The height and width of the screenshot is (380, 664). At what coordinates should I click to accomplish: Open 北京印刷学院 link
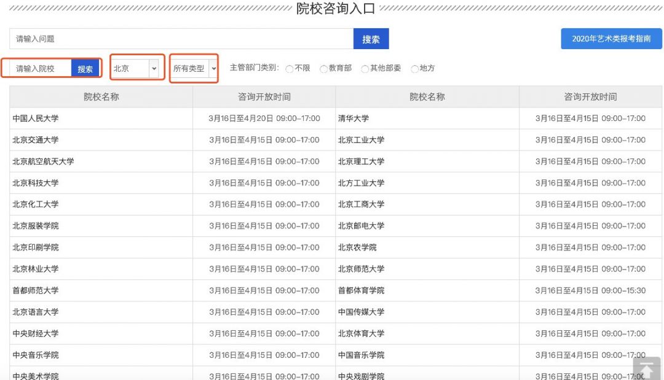[x=36, y=247]
